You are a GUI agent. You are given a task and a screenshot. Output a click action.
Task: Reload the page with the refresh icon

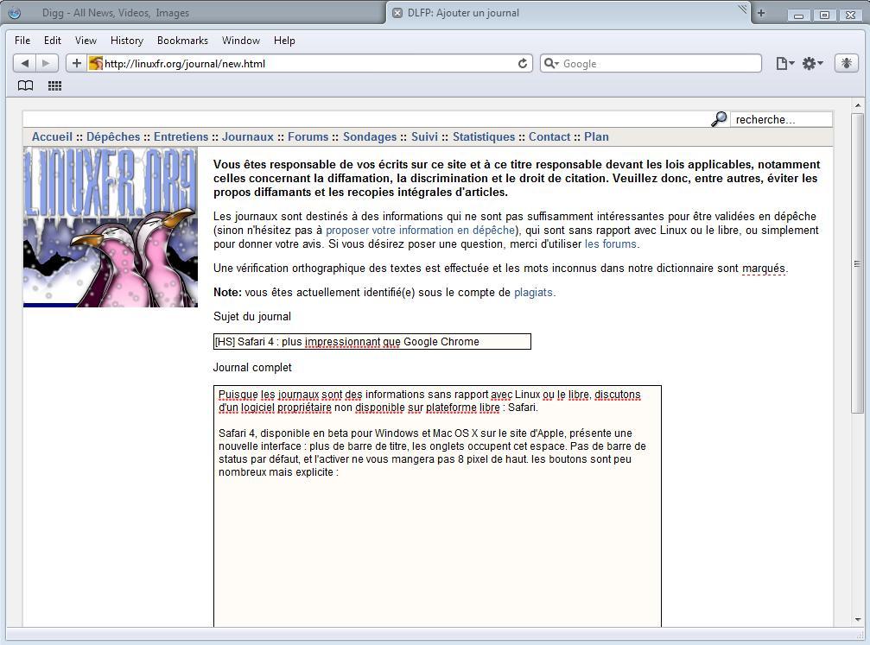522,63
